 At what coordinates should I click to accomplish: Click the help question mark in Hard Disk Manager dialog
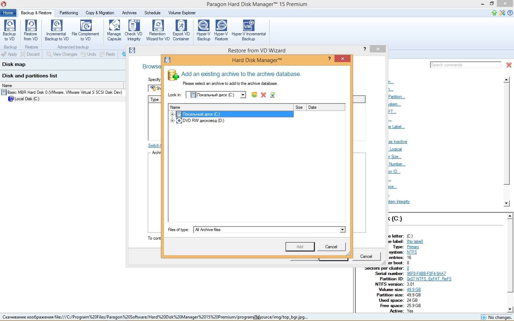coord(329,59)
